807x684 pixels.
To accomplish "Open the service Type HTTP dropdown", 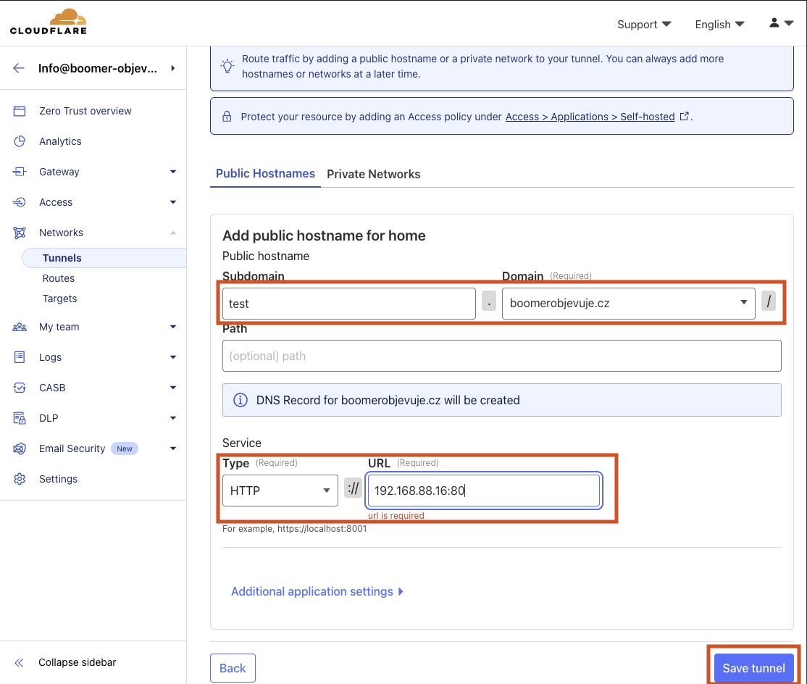I will click(280, 491).
